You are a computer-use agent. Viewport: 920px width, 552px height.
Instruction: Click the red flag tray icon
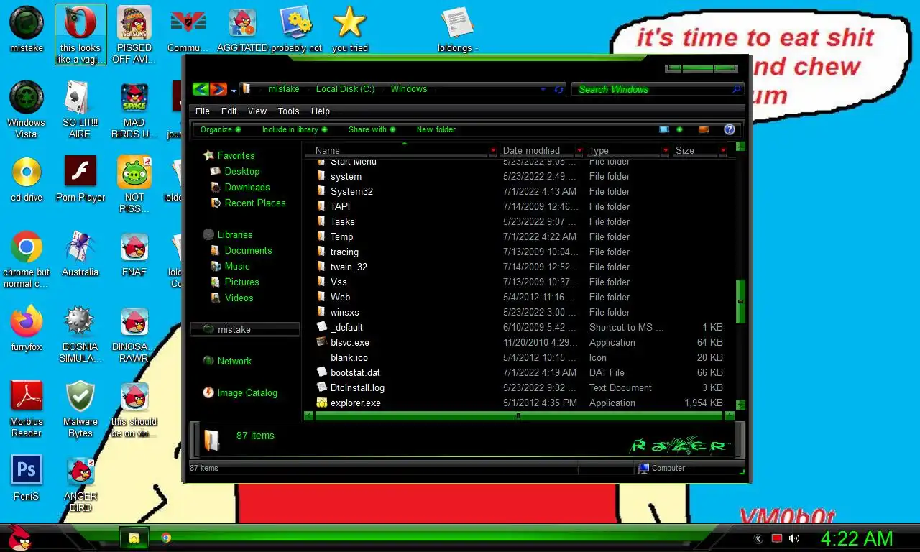point(776,538)
